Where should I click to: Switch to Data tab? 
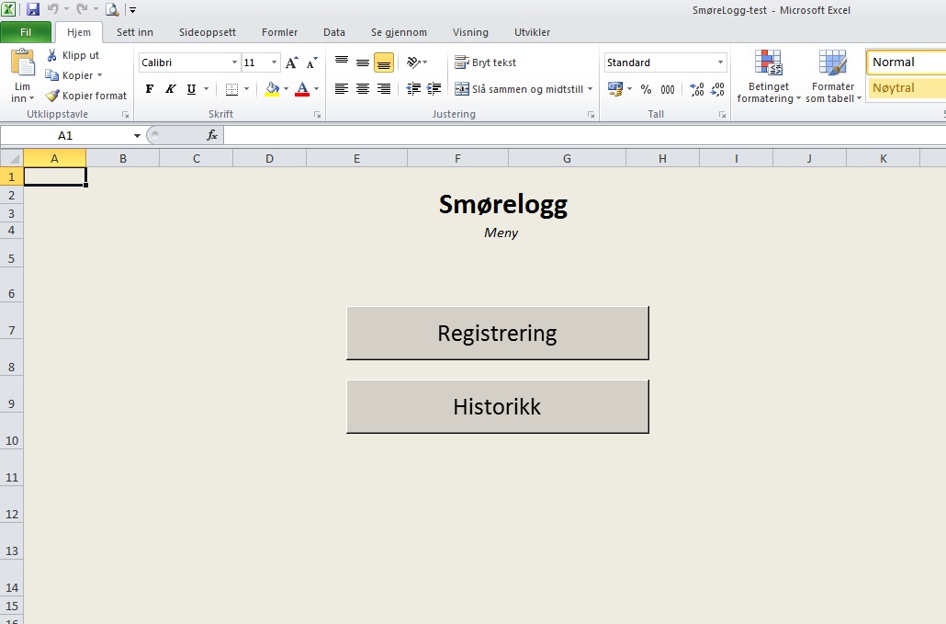tap(333, 32)
